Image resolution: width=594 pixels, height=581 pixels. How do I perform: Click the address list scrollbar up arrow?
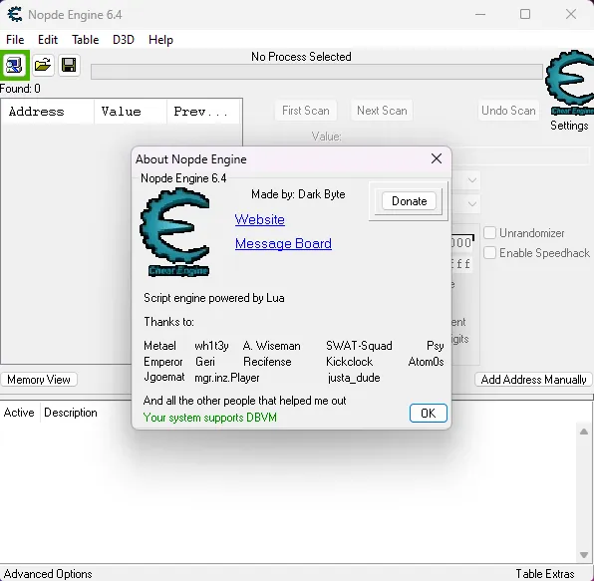(584, 432)
